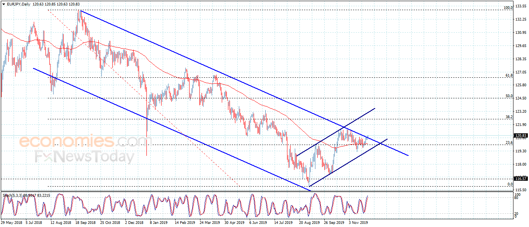The width and height of the screenshot is (529, 227).
Task: Click the 130.95 price axis label
Action: pyautogui.click(x=521, y=33)
